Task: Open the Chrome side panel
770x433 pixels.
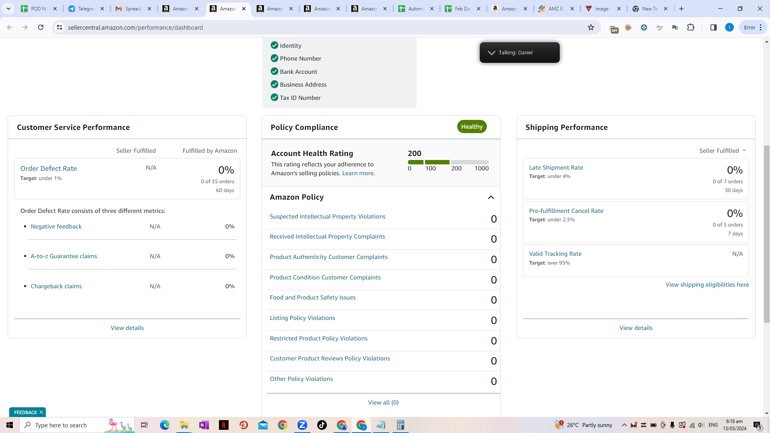Action: [x=713, y=27]
